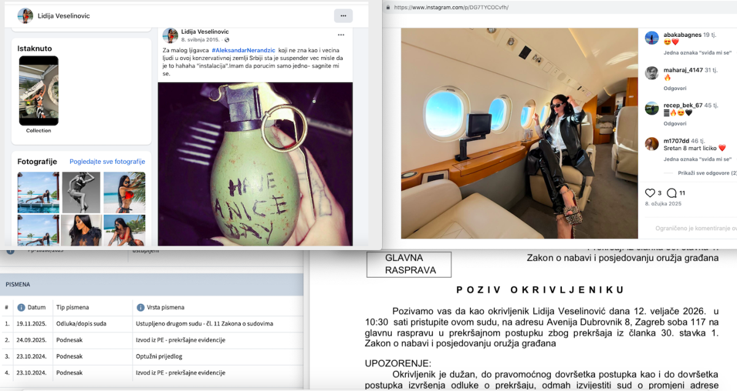Open the profile options three-dot menu in the header
The image size is (737, 391).
(x=343, y=15)
